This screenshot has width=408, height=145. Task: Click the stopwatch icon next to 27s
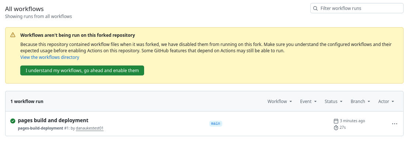[x=336, y=128]
